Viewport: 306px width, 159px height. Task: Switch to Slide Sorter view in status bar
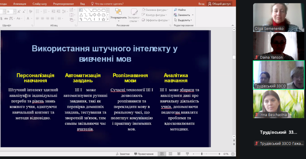tap(170, 154)
